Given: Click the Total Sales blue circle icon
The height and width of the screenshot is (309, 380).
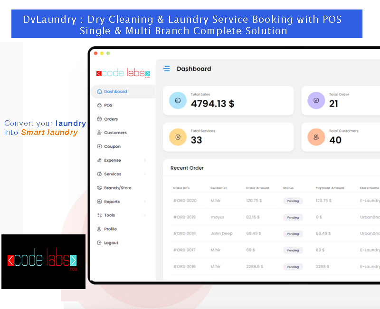Looking at the screenshot, I should (178, 100).
